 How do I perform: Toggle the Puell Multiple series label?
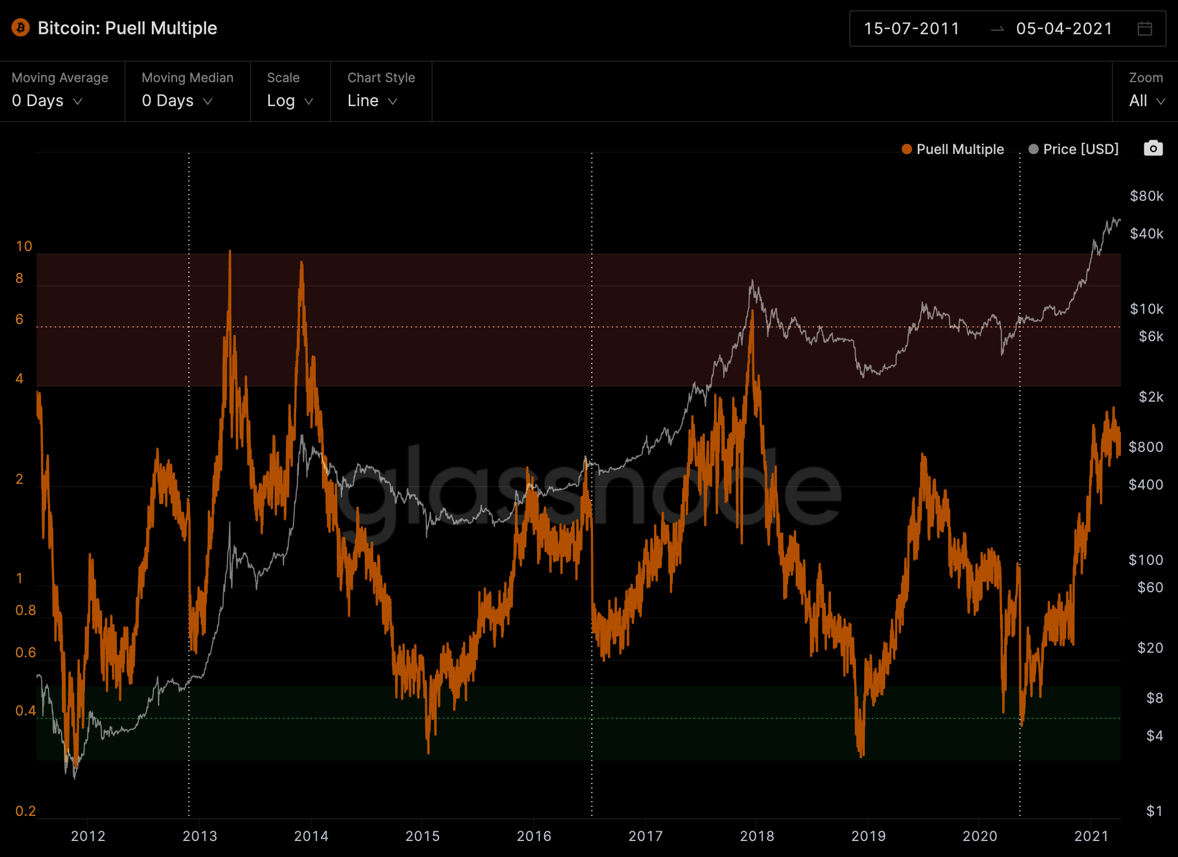(960, 149)
